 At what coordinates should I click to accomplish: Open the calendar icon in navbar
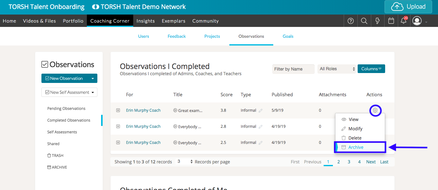391,21
